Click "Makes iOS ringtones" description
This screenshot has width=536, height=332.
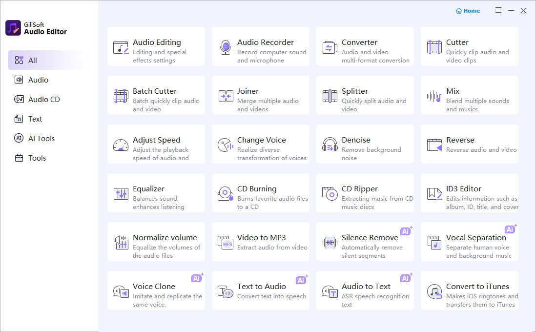482,300
